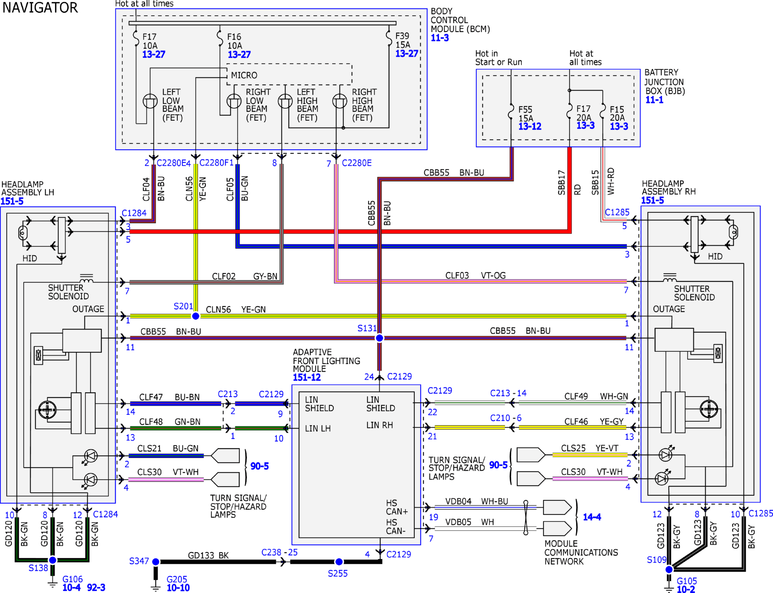Click the F15 20A fuse symbol
Screen dimensions: 773x593
(603, 111)
